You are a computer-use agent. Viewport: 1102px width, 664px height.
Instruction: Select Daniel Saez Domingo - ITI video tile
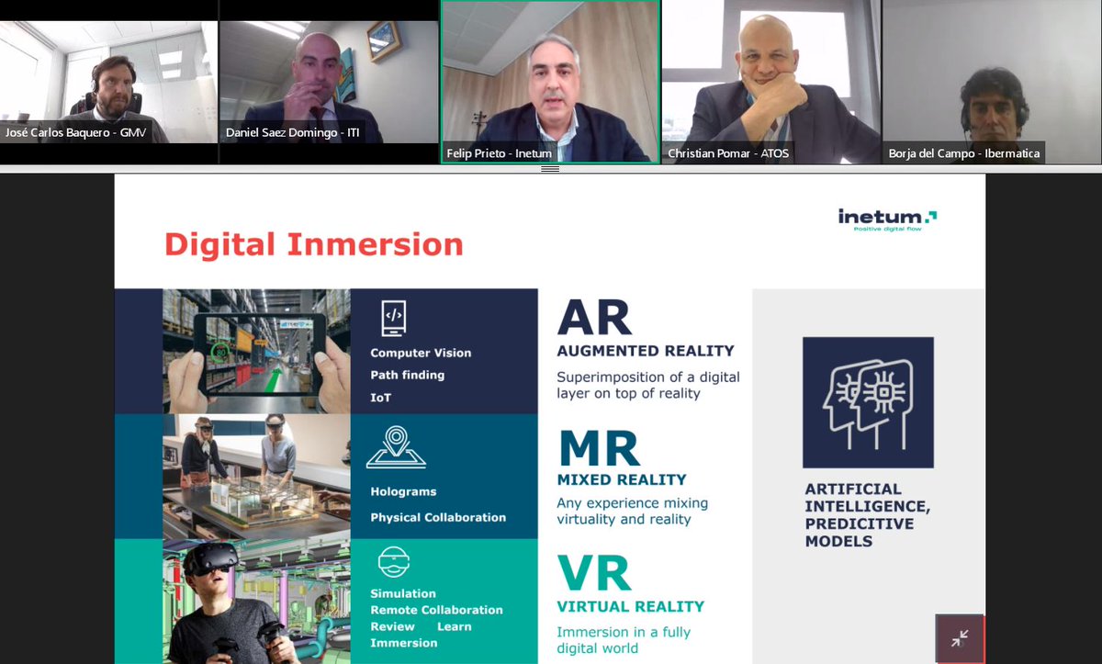click(329, 82)
